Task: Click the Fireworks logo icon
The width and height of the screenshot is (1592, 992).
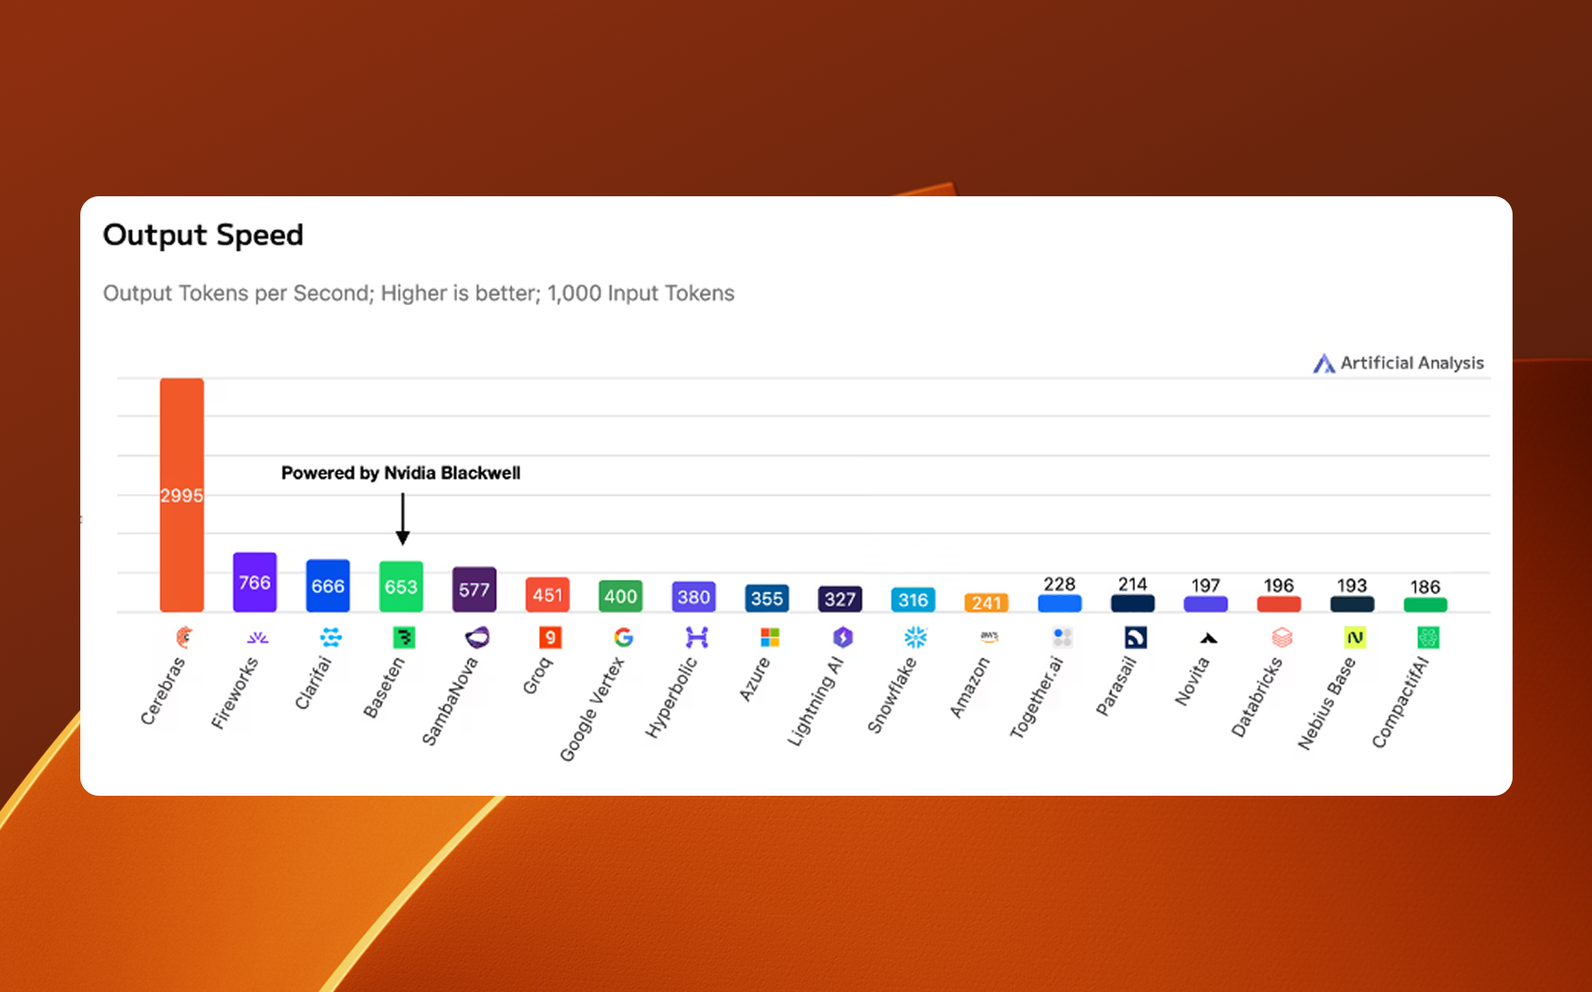Action: coord(257,638)
